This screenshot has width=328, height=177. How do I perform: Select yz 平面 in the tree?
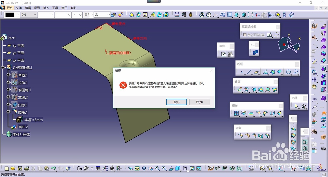coord(18,53)
